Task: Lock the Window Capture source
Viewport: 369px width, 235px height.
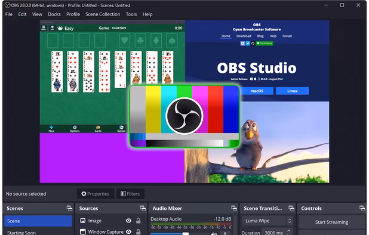Action: point(139,231)
